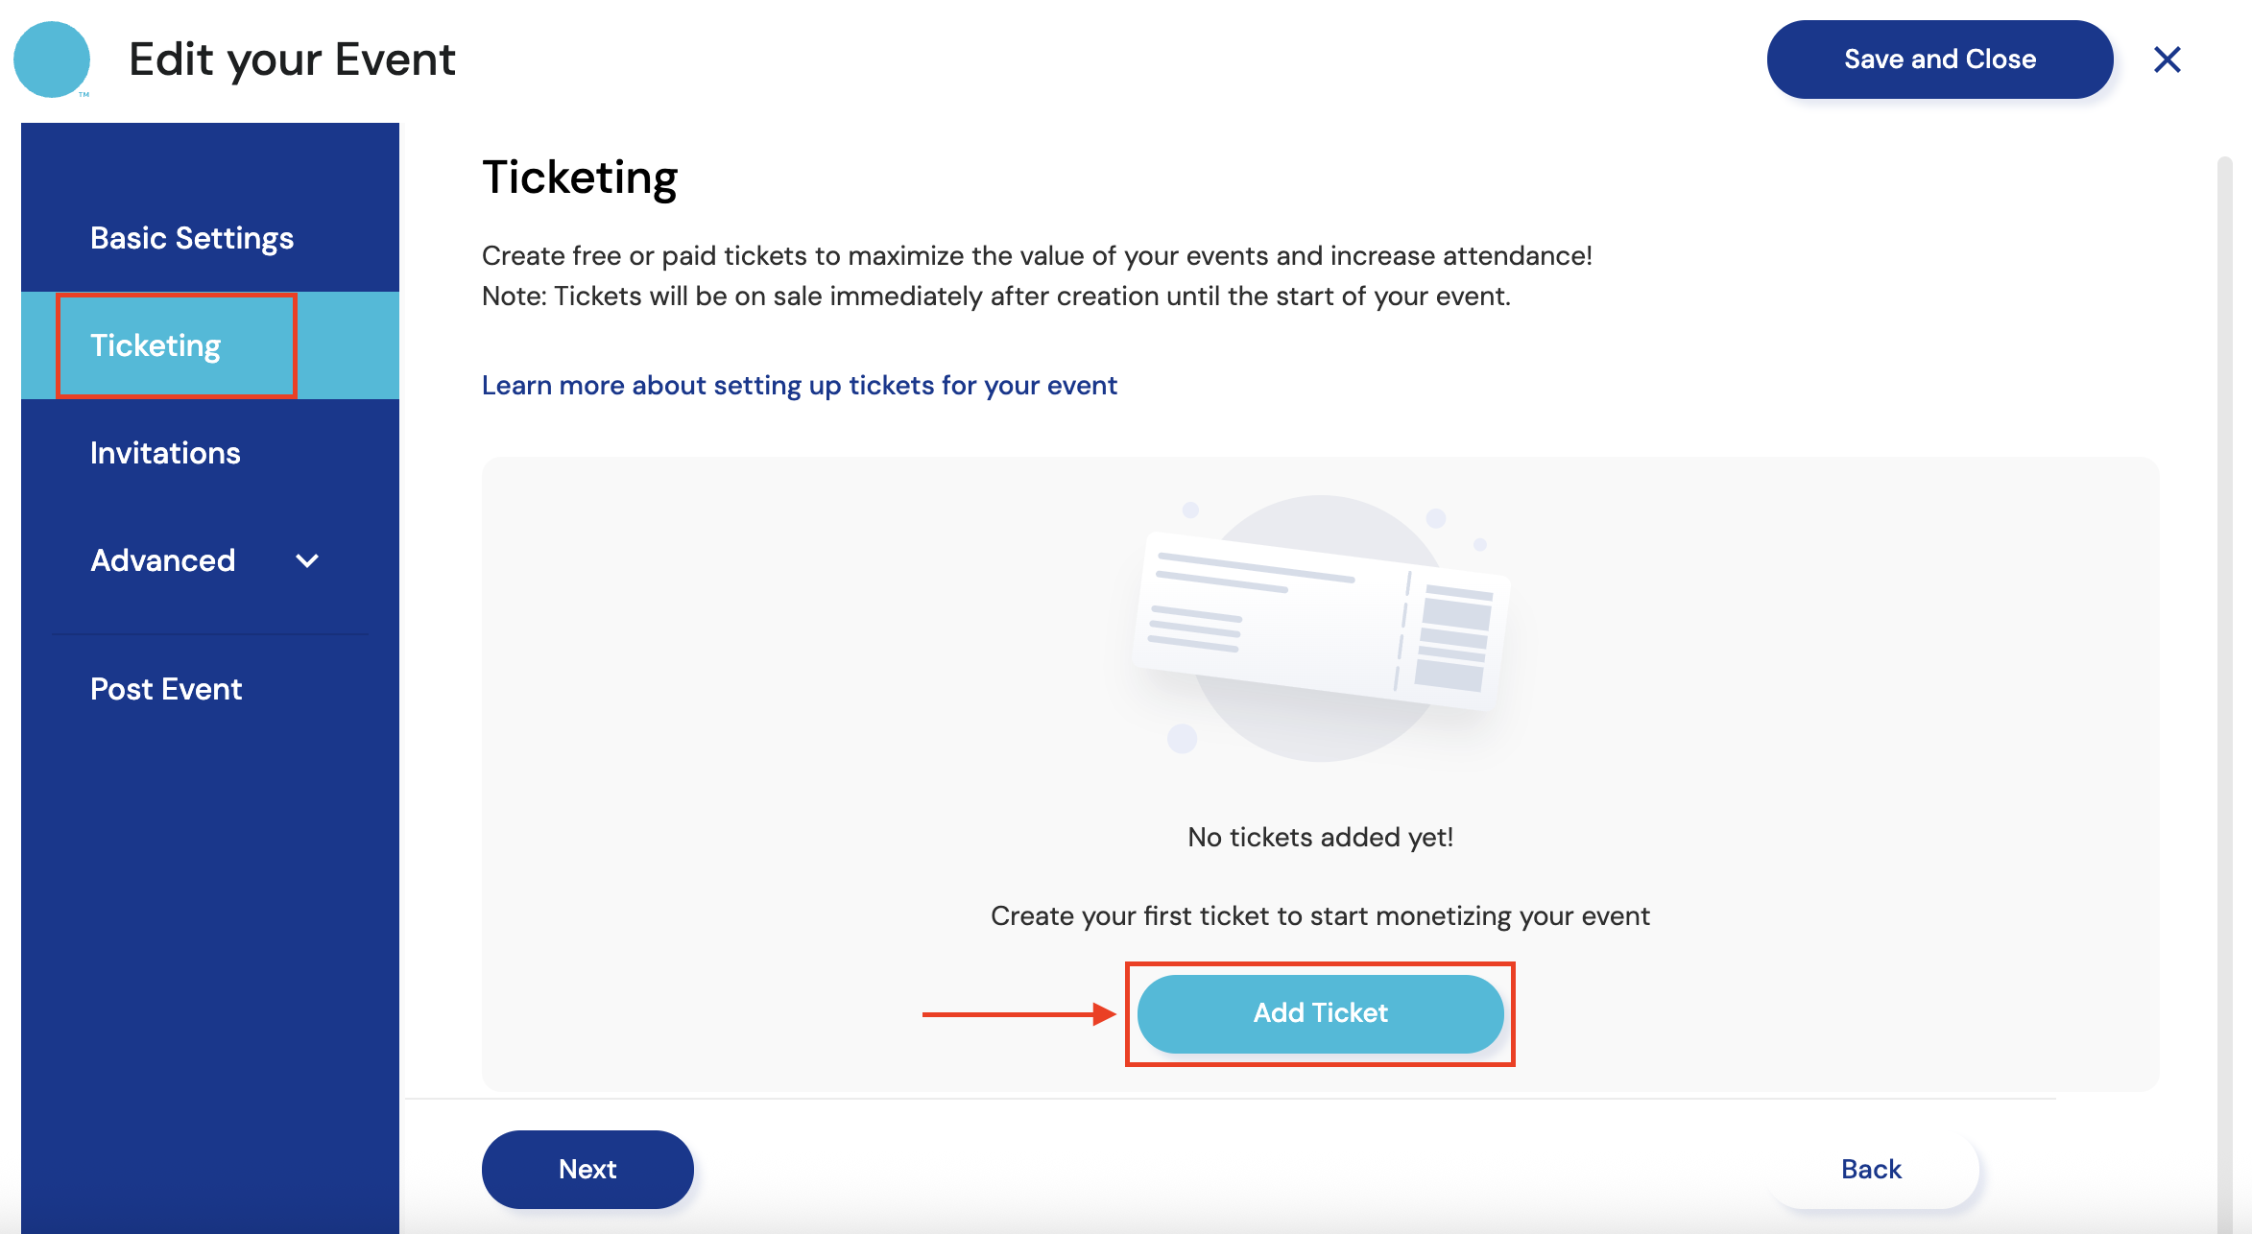Go back using the Back button
The image size is (2252, 1234).
[1871, 1169]
